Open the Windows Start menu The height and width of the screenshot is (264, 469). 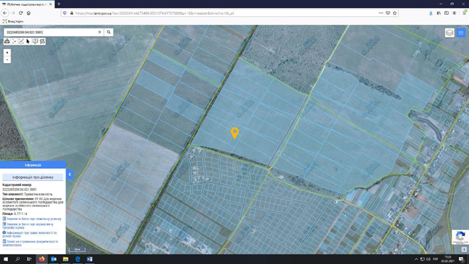click(x=6, y=259)
